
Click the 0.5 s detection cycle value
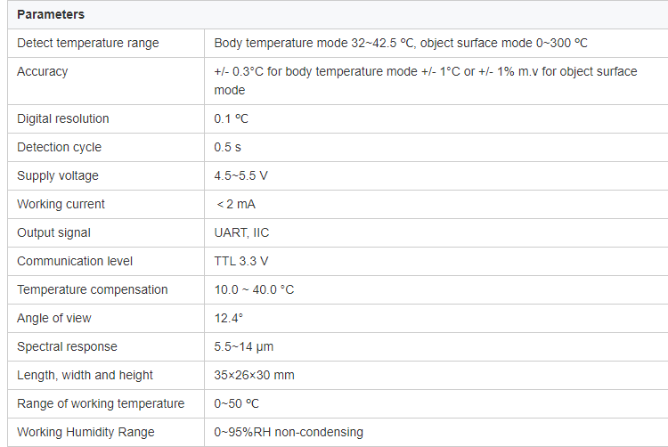[227, 147]
